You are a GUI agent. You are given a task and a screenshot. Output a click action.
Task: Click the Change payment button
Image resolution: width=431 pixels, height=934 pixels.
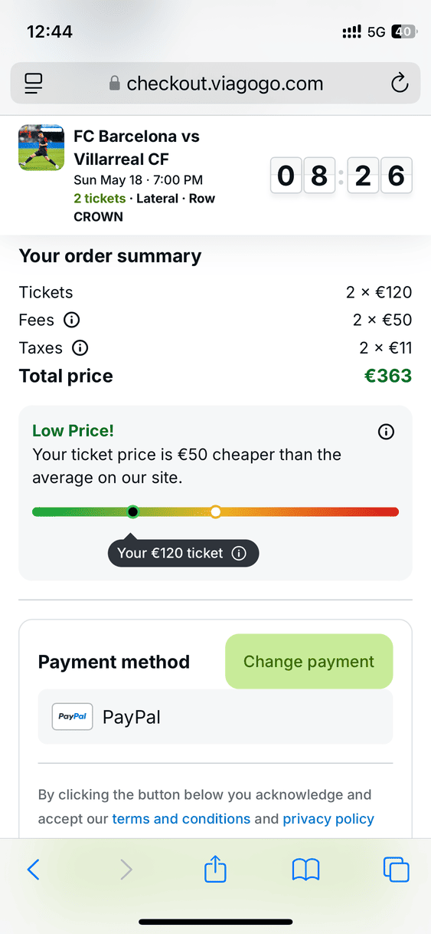pyautogui.click(x=309, y=661)
